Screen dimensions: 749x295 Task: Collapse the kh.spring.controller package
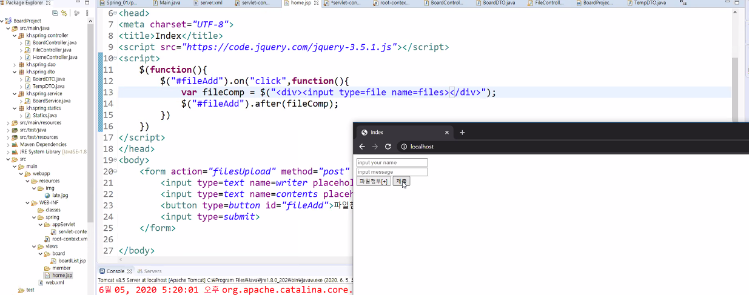coord(14,35)
